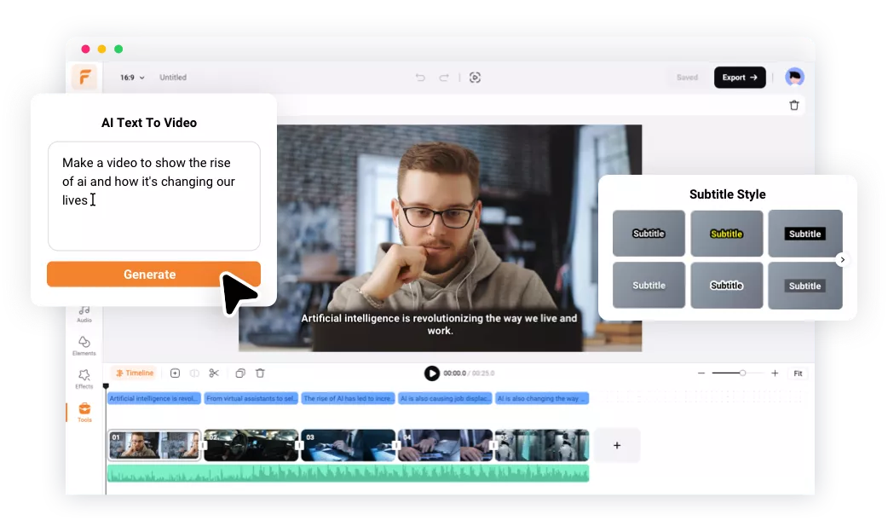
Task: Click the screen capture icon beside redo
Action: click(x=476, y=78)
